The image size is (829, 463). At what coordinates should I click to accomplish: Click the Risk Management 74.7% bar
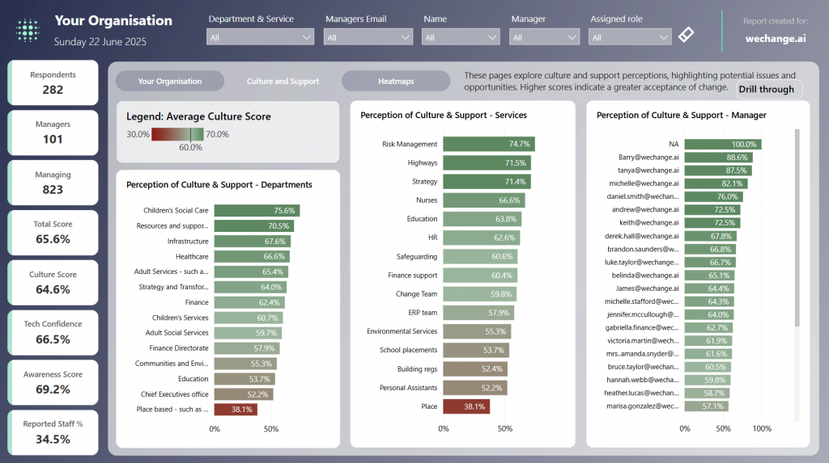click(488, 144)
